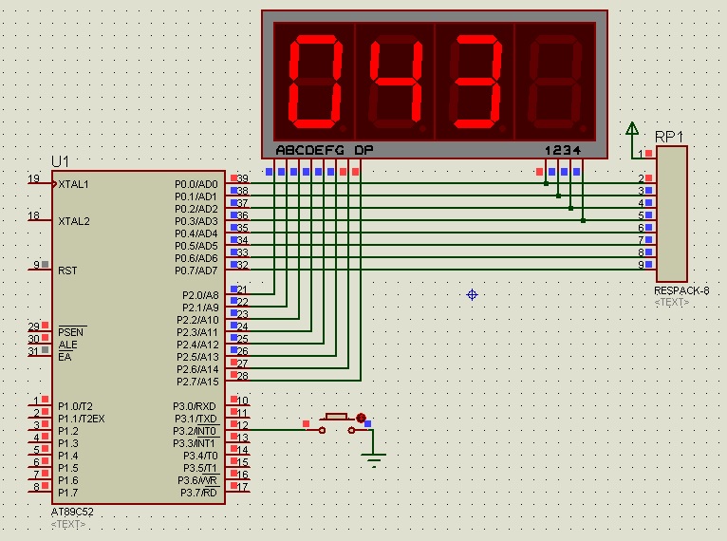Viewport: 727px width, 541px height.
Task: Click the red logic indicator on P2.6 pin 27
Action: point(233,362)
